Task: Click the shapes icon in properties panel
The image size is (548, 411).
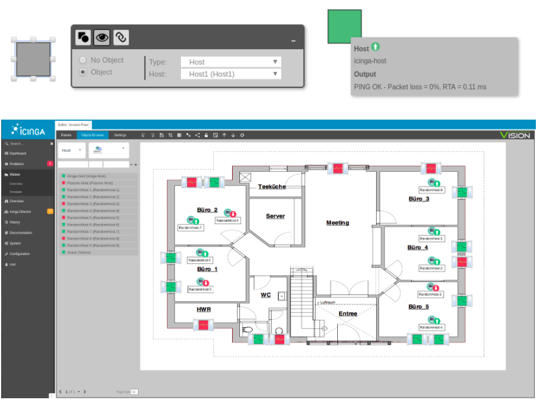Action: (x=83, y=38)
